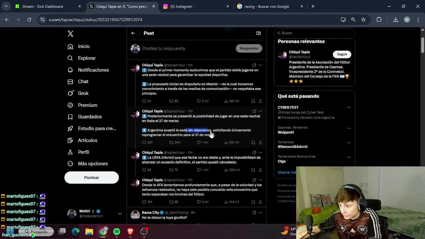Viewport: 425px width, 239px height.
Task: Open a new browser tab
Action: 313,6
